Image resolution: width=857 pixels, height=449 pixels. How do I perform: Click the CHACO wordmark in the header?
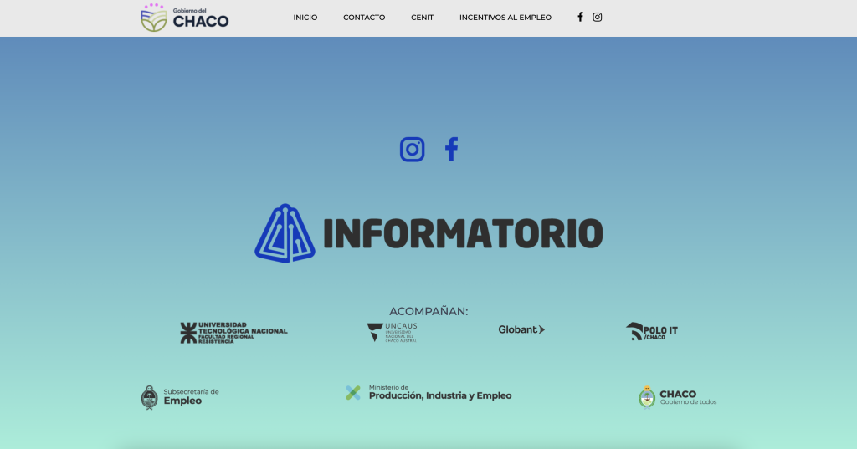[x=201, y=22]
